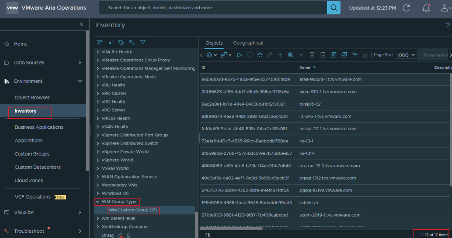Expand the vSAN Health tree node
452x238 pixels.
point(98,127)
